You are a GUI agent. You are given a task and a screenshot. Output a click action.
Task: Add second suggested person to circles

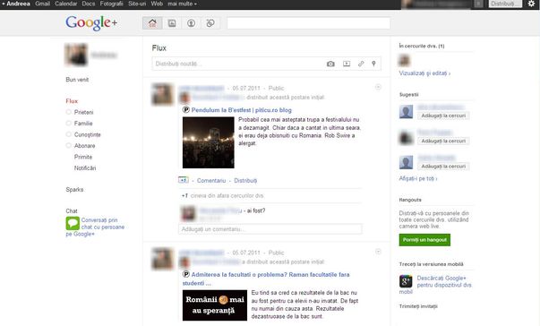[x=443, y=141]
